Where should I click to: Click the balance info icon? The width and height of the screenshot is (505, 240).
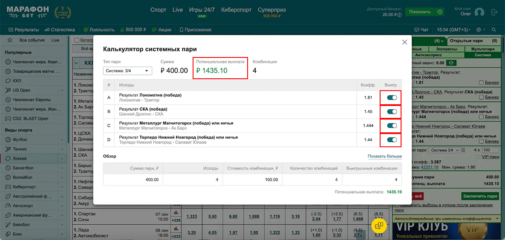pos(399,15)
